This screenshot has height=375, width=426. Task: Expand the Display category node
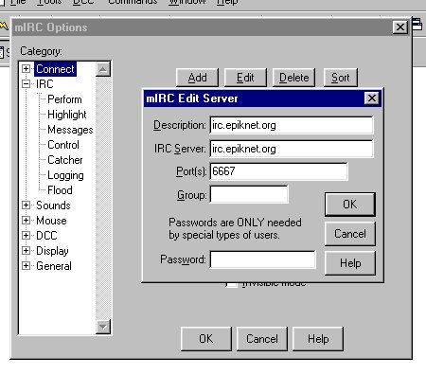pos(26,251)
